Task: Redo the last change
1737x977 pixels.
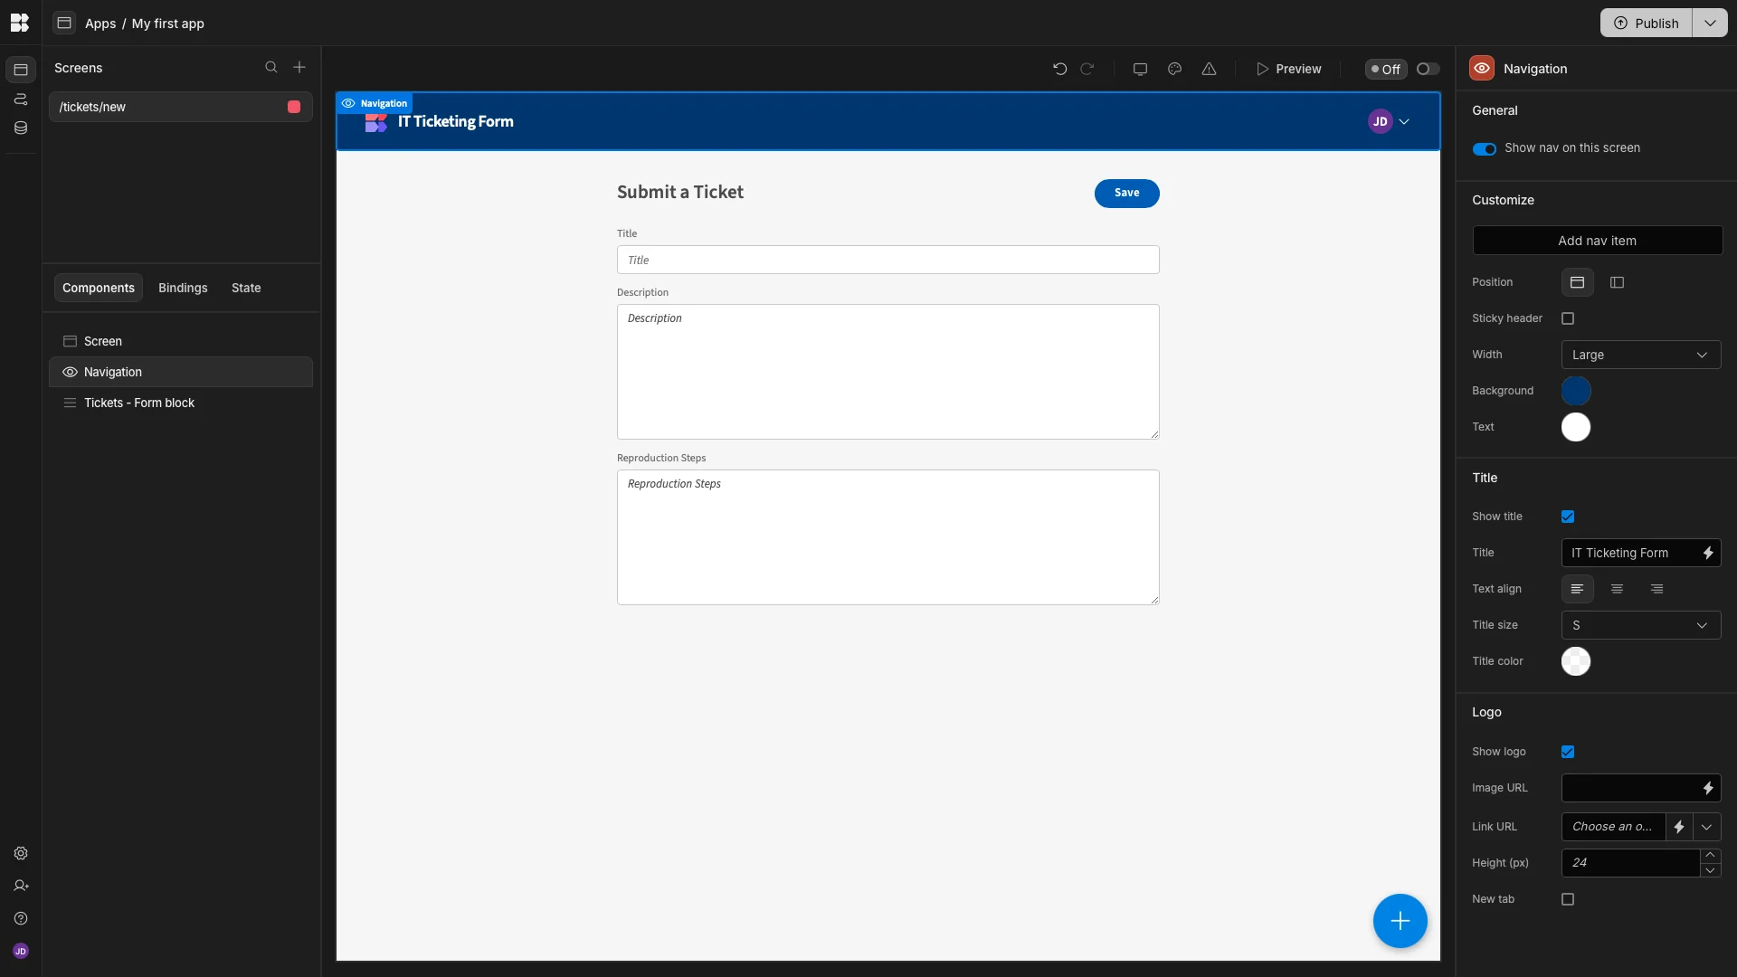Action: 1087,69
